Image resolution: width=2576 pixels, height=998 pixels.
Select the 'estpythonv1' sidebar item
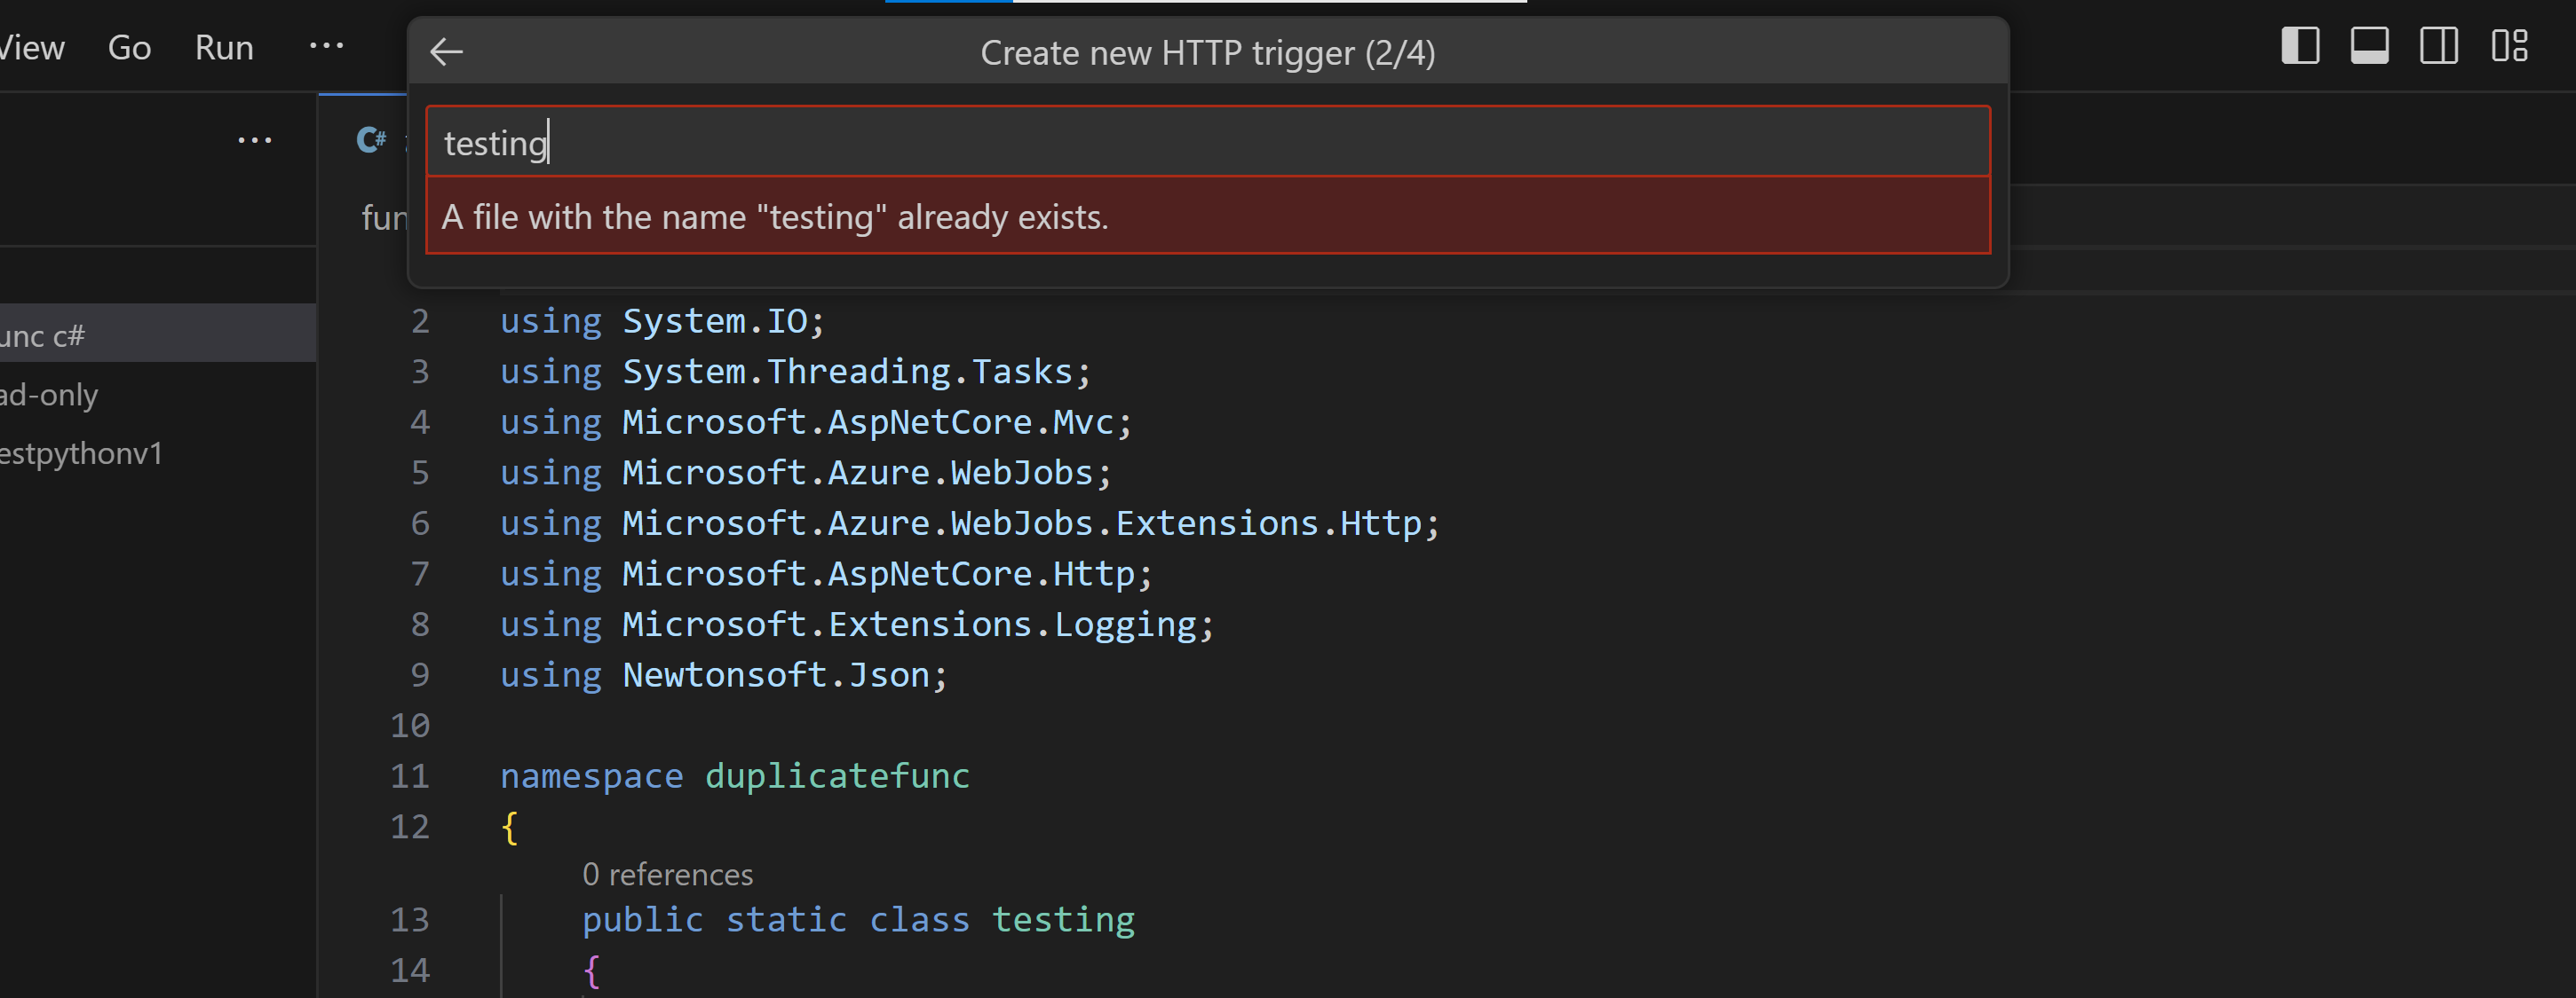tap(82, 453)
